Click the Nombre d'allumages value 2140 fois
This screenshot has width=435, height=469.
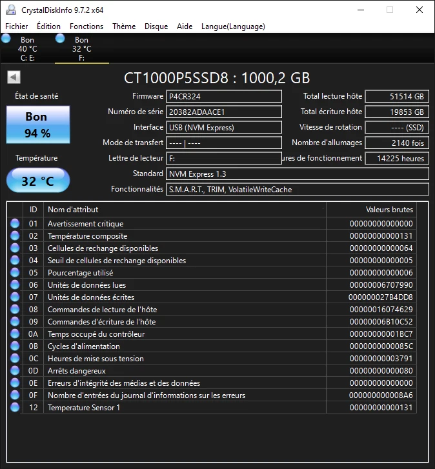(x=397, y=143)
